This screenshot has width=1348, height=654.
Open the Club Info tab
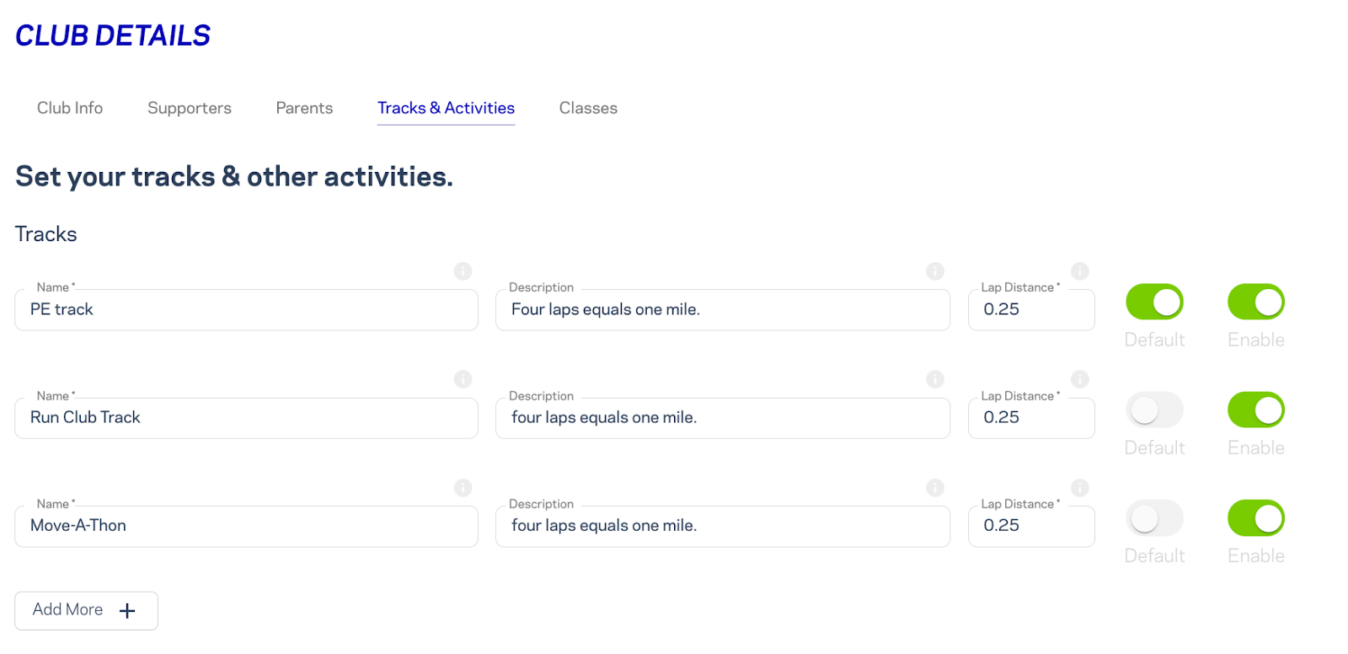pos(70,108)
